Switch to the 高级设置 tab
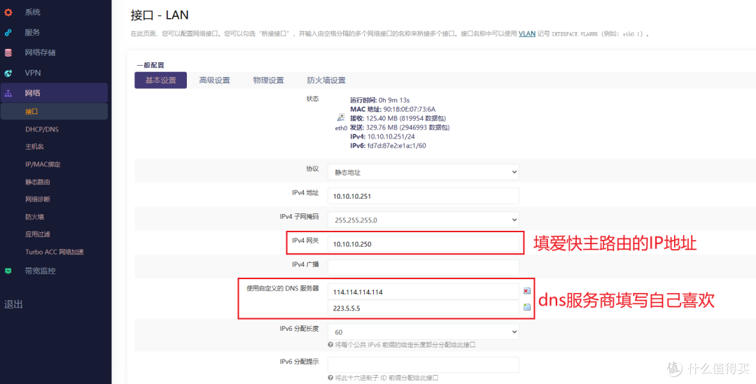This screenshot has height=384, width=756. point(214,80)
